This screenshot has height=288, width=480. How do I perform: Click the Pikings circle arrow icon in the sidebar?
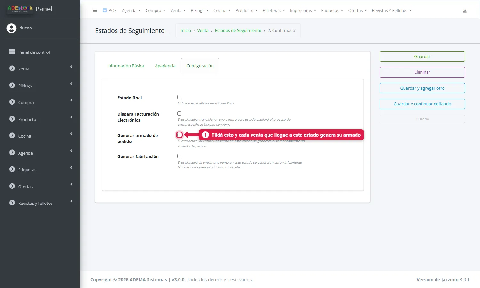coord(12,85)
